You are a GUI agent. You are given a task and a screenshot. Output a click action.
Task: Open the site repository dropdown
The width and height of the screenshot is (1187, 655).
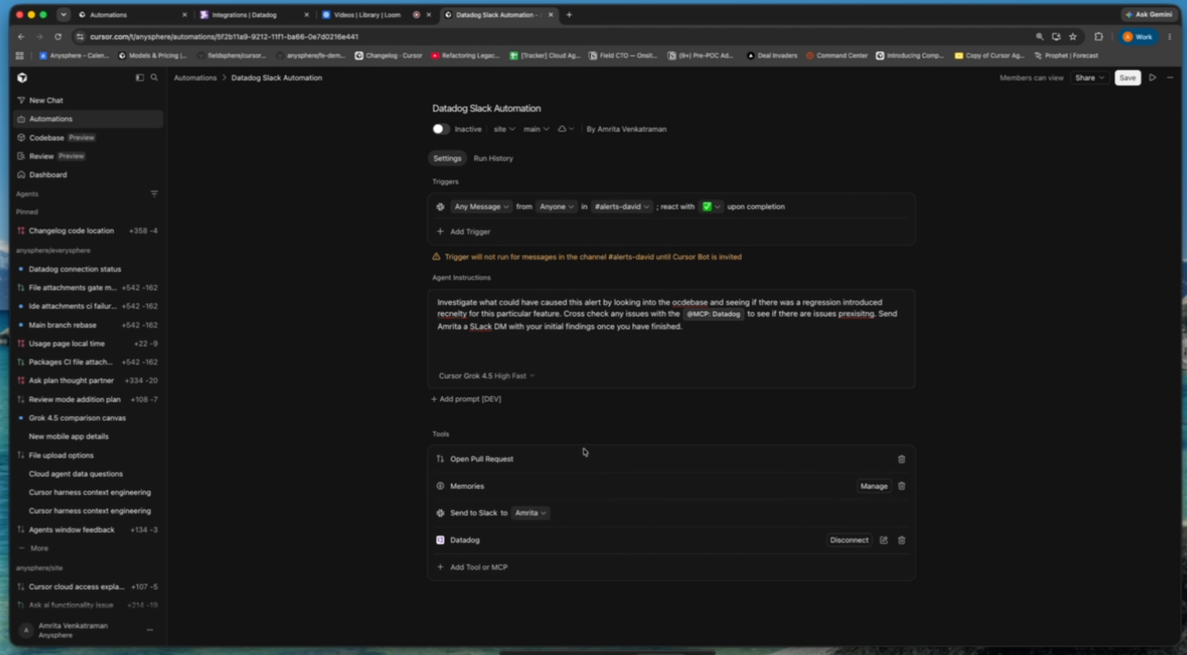tap(504, 129)
